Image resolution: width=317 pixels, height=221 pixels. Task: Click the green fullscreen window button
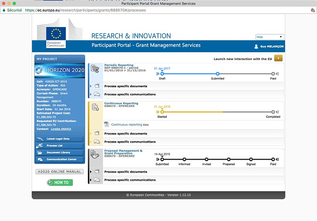[14, 3]
